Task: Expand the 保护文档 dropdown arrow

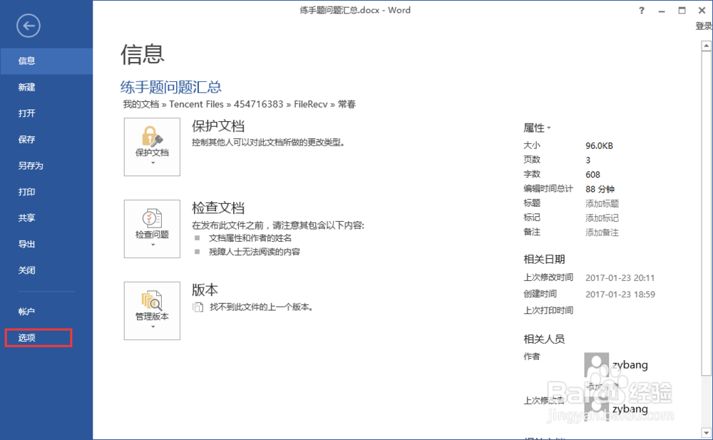Action: (x=152, y=163)
